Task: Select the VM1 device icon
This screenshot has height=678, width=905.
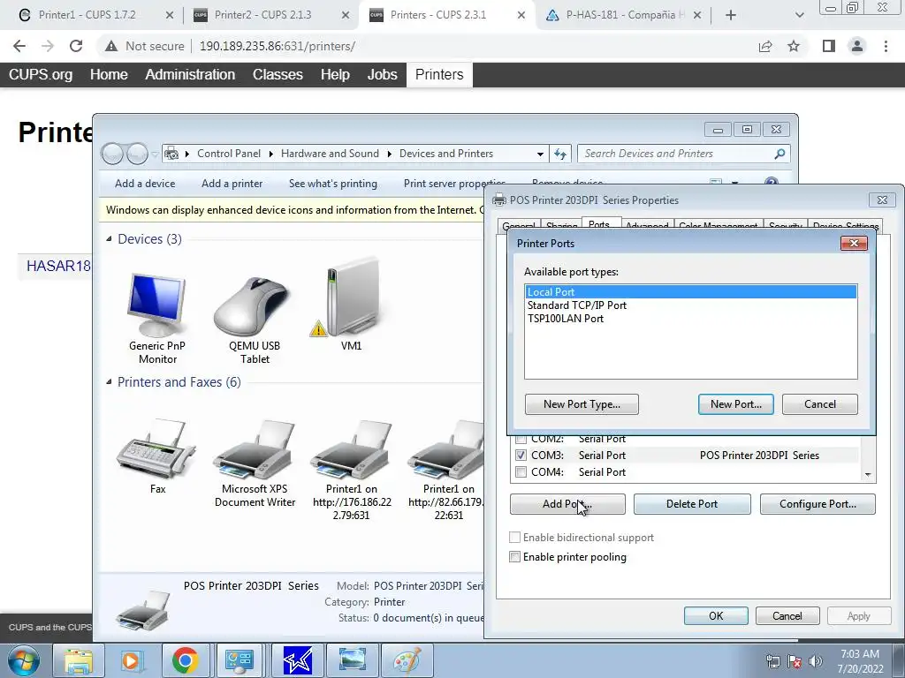Action: [351, 305]
